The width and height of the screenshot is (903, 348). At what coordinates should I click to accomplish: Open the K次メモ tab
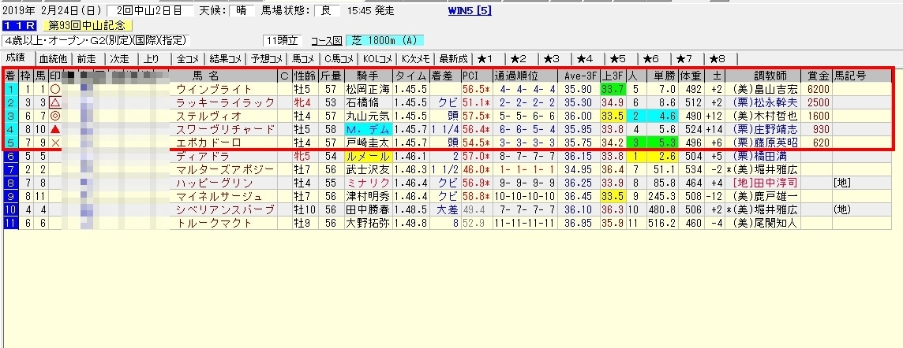click(417, 58)
